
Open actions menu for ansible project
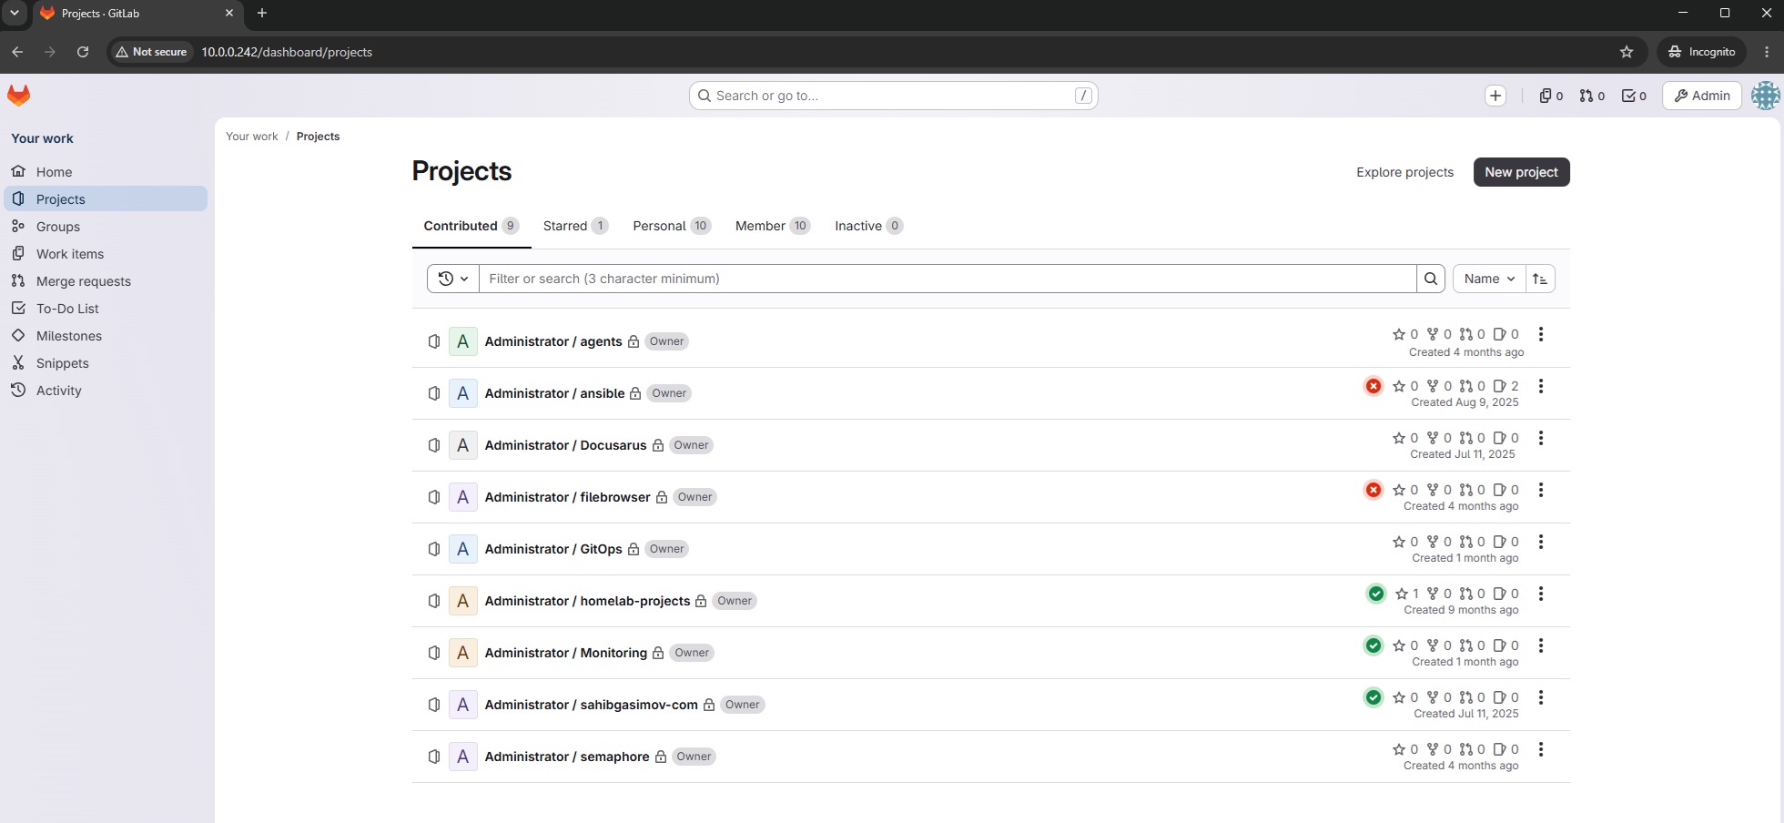[x=1541, y=386]
